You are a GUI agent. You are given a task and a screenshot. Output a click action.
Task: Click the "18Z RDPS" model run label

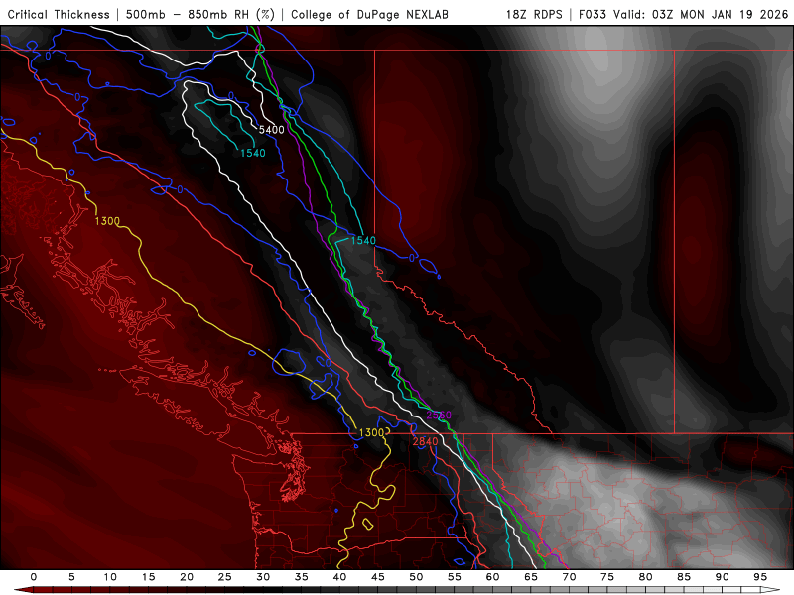pos(534,14)
